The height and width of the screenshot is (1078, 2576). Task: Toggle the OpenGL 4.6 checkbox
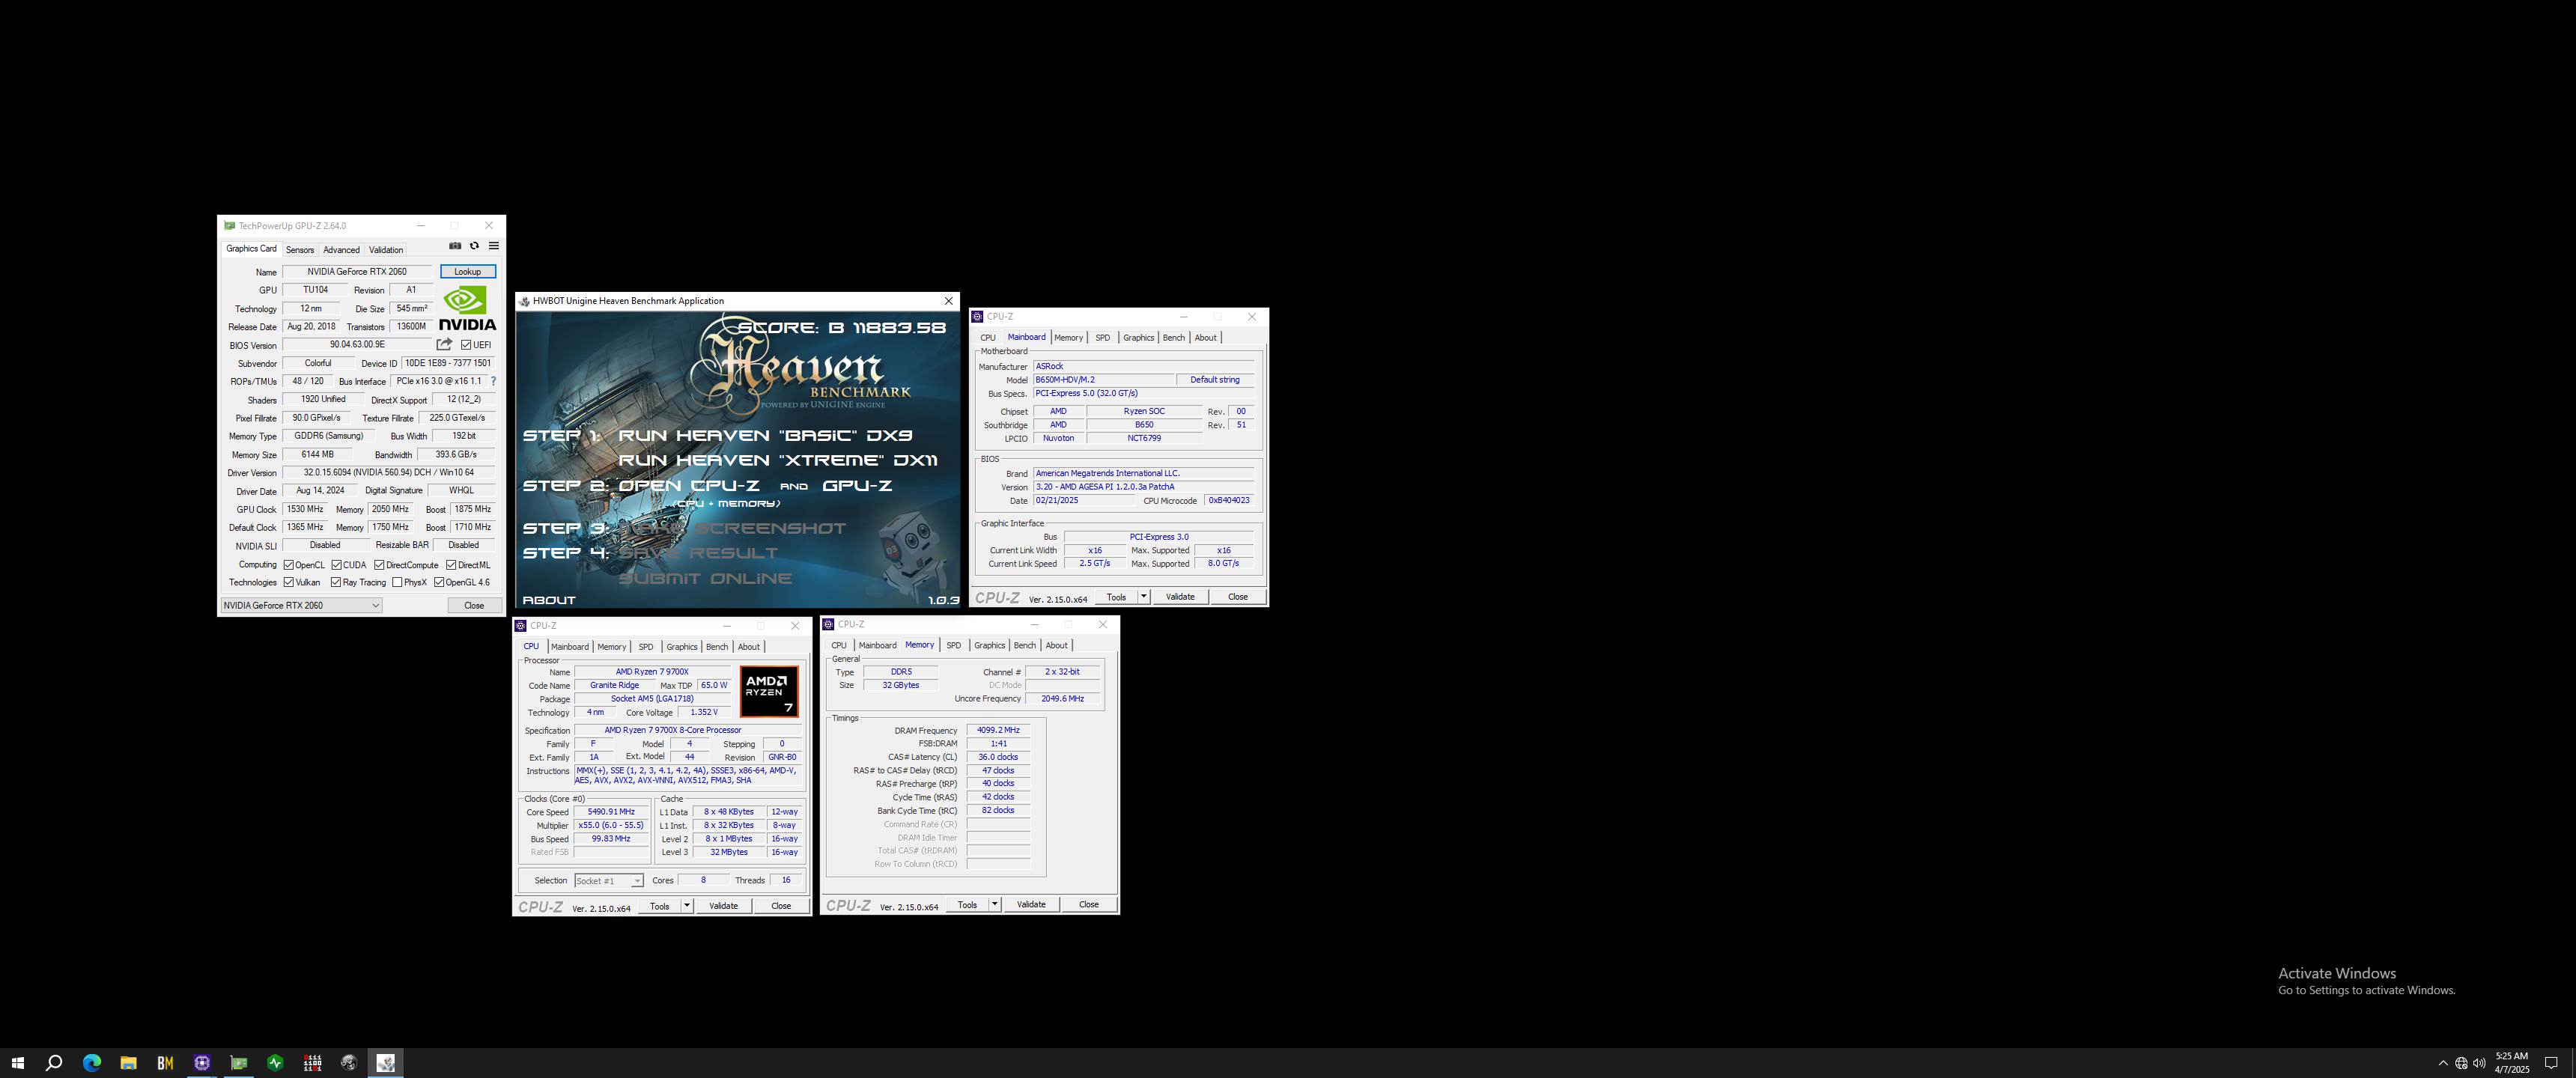pyautogui.click(x=439, y=582)
